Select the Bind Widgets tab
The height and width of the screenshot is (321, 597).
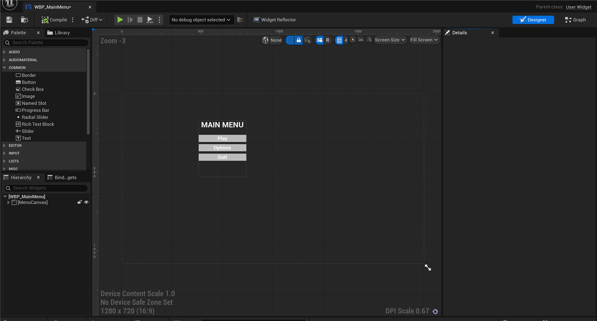coord(62,177)
